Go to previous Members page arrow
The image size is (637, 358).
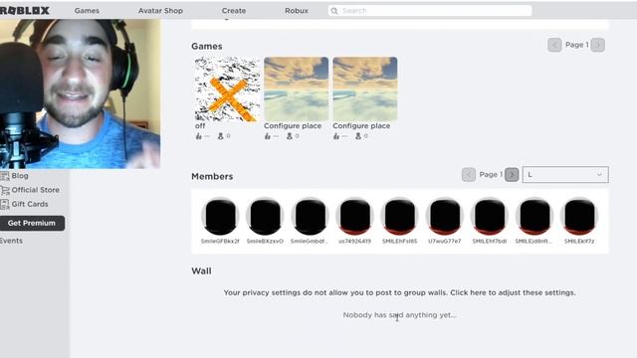[x=469, y=175]
